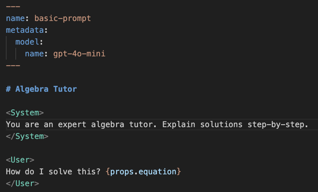Click the top-level 'name' key

click(x=15, y=19)
